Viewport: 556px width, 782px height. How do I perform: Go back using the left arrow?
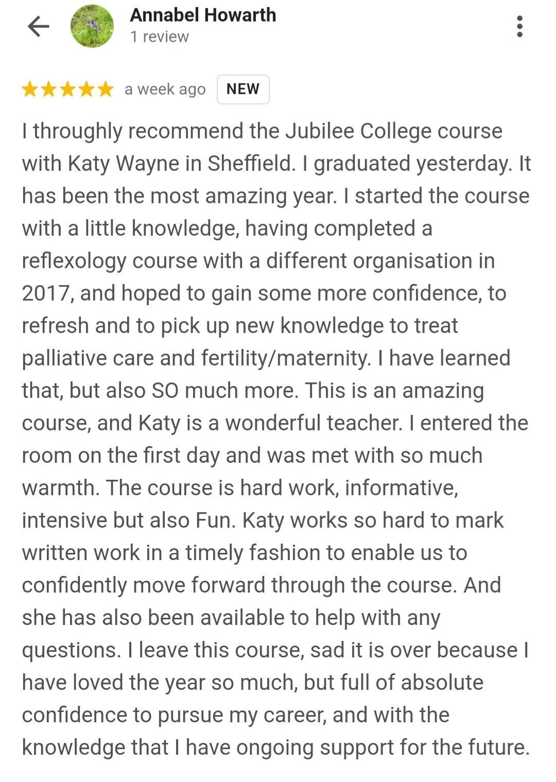38,26
